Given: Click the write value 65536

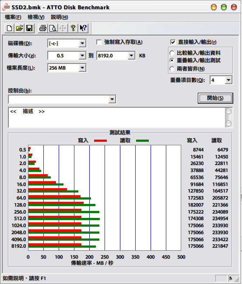Looking at the screenshot, I should pos(197,177).
